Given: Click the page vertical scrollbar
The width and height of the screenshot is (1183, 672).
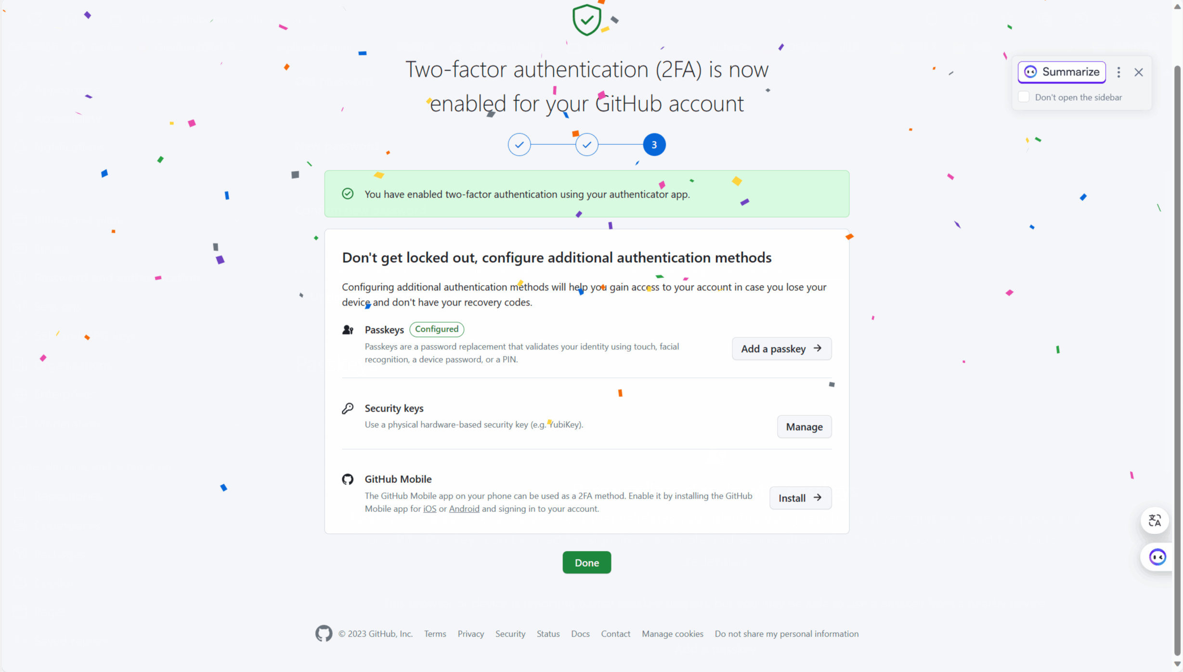Looking at the screenshot, I should click(1177, 336).
